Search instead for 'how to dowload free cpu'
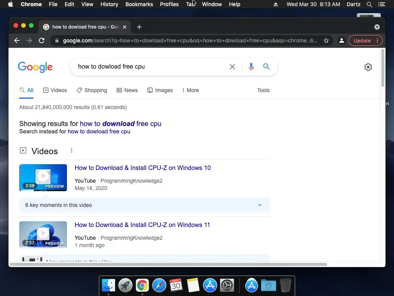Viewport: 394px width, 296px height. click(x=99, y=132)
